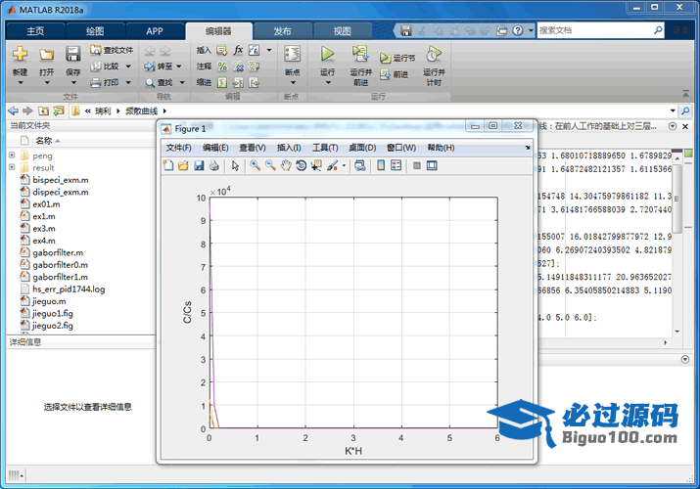
Task: Toggle the edit plot arrow tool
Action: coord(235,165)
